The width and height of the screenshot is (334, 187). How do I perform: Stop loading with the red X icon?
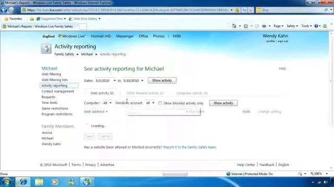[250, 10]
